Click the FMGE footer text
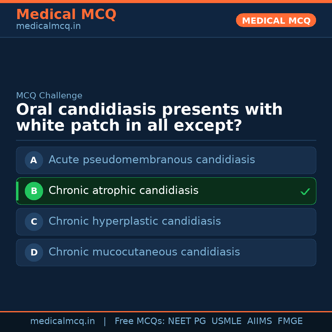The width and height of the screenshot is (332, 332). pos(290,321)
